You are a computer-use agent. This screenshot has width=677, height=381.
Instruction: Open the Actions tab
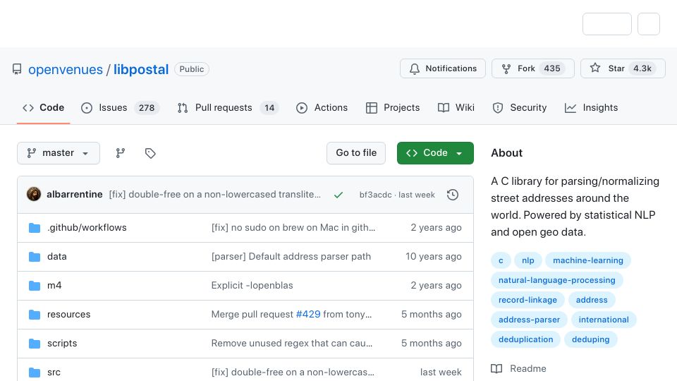322,107
